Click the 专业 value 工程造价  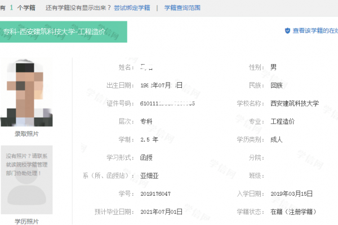click(283, 121)
